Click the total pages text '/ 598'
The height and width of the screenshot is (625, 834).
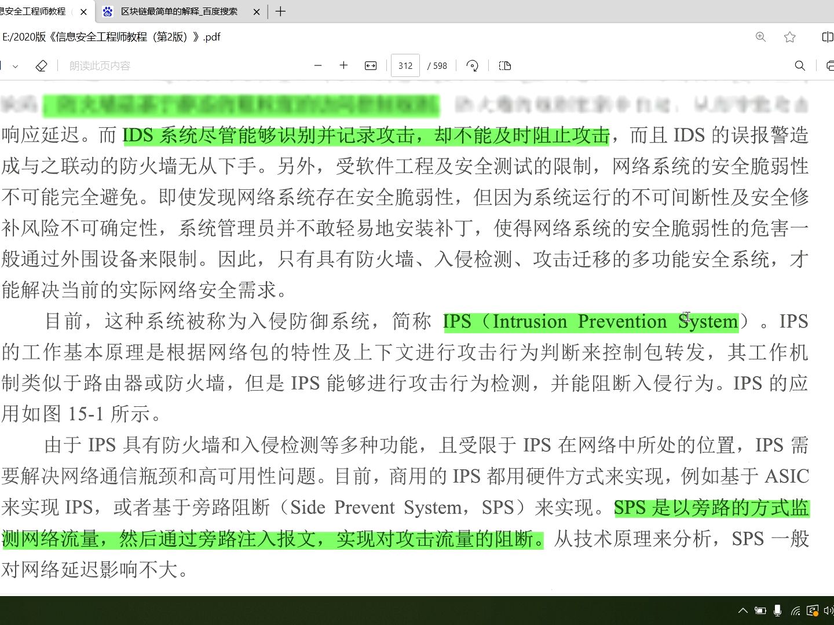coord(437,66)
